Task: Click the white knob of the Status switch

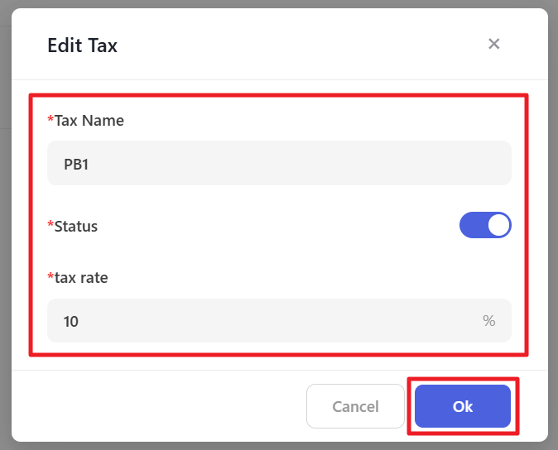Action: pos(498,226)
